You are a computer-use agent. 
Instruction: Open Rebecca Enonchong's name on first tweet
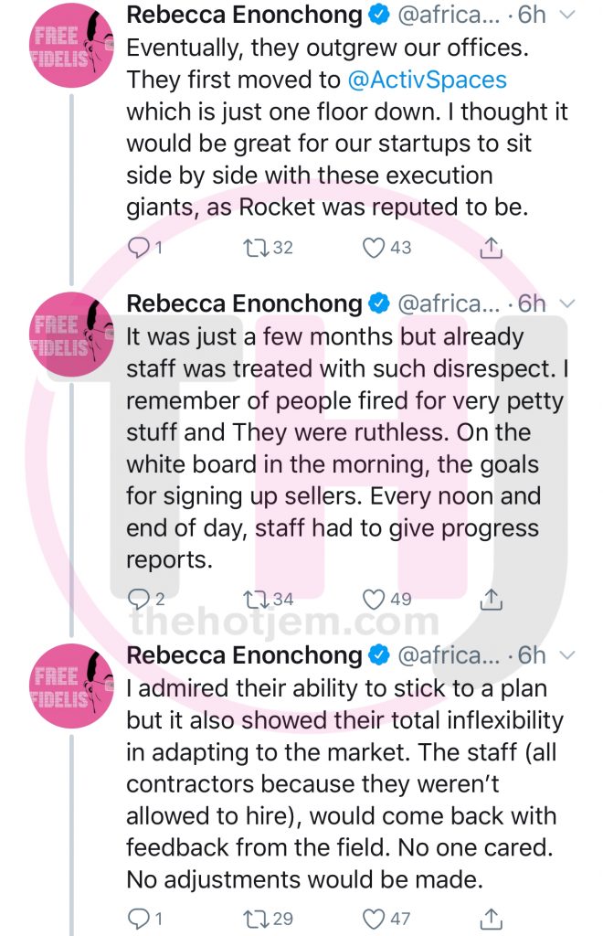[x=244, y=15]
